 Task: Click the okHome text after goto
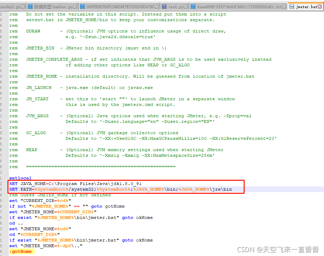coord(144,217)
